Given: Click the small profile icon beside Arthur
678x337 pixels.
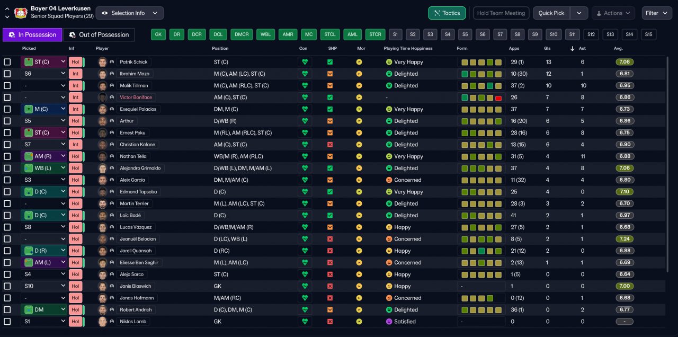Looking at the screenshot, I should 112,121.
